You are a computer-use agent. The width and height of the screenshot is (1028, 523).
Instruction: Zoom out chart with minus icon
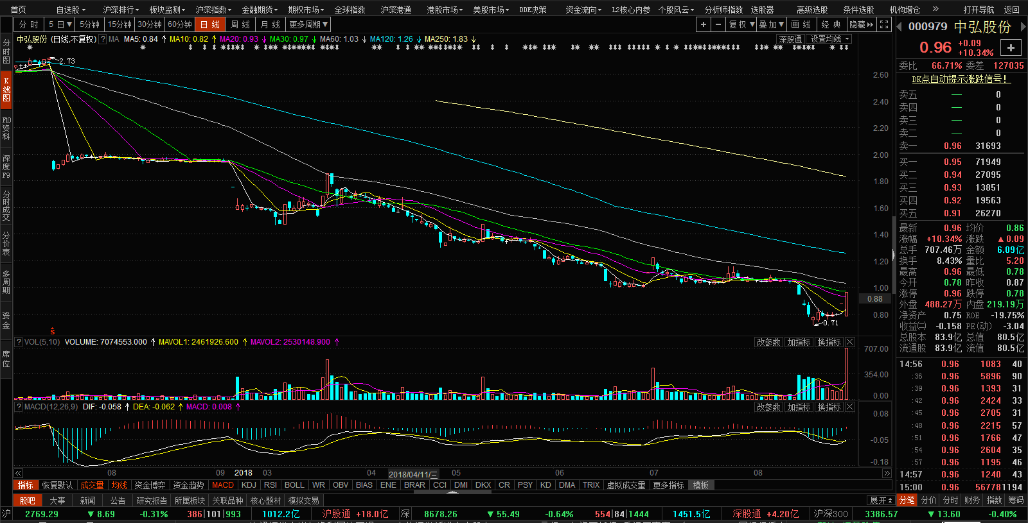(x=718, y=24)
